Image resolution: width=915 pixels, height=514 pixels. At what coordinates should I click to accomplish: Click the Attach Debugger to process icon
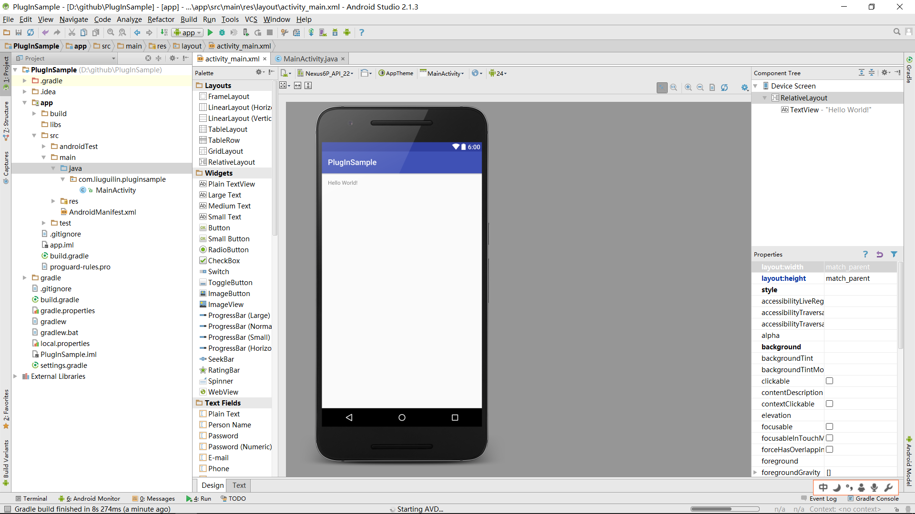(248, 33)
